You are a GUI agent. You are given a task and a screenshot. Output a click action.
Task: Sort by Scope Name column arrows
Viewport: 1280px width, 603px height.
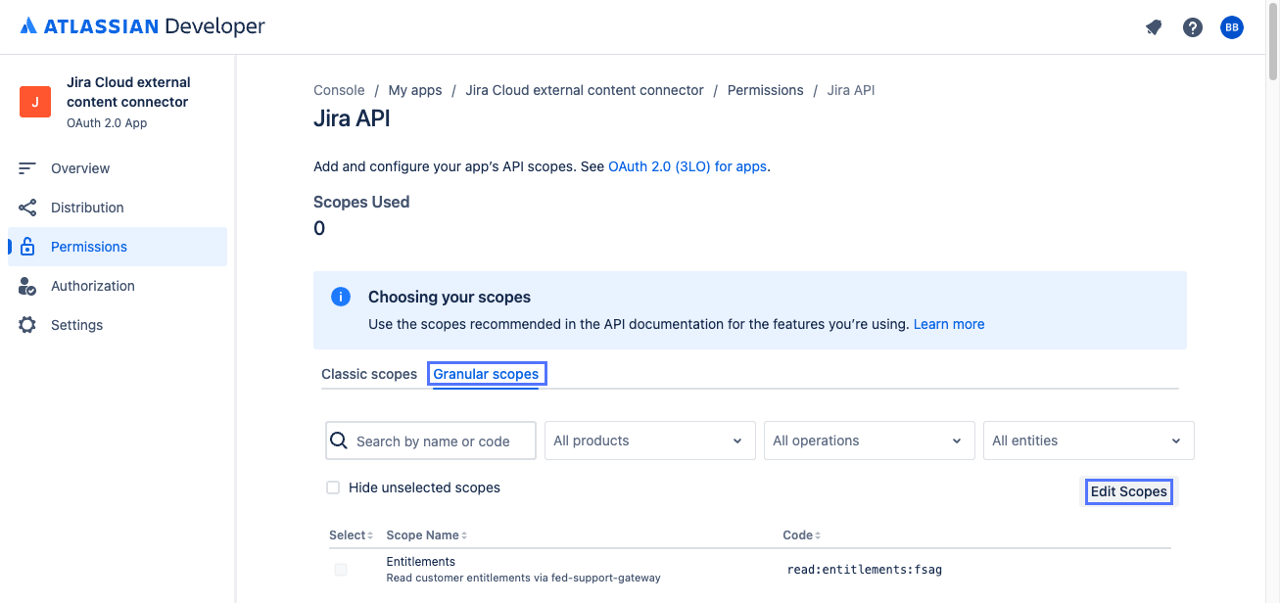point(464,535)
